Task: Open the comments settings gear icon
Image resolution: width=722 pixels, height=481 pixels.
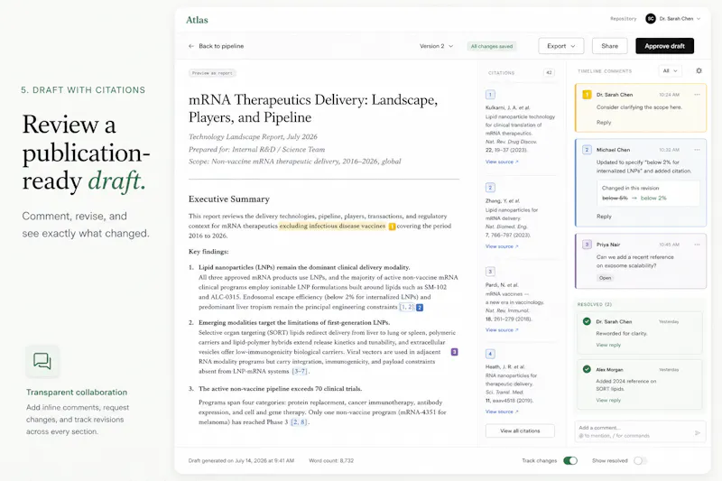Action: [699, 71]
